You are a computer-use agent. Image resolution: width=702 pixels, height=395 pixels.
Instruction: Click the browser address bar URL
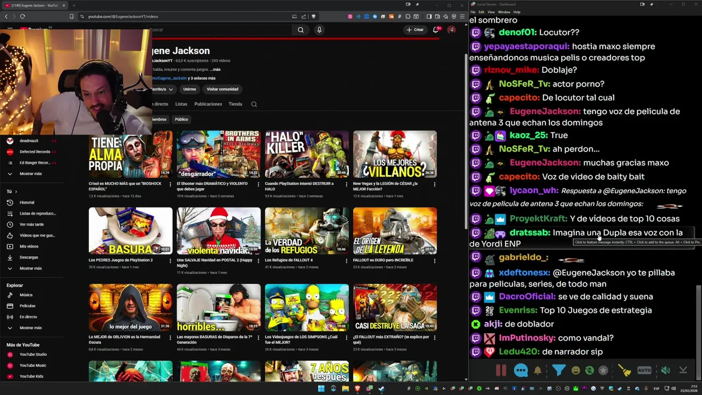click(x=123, y=16)
